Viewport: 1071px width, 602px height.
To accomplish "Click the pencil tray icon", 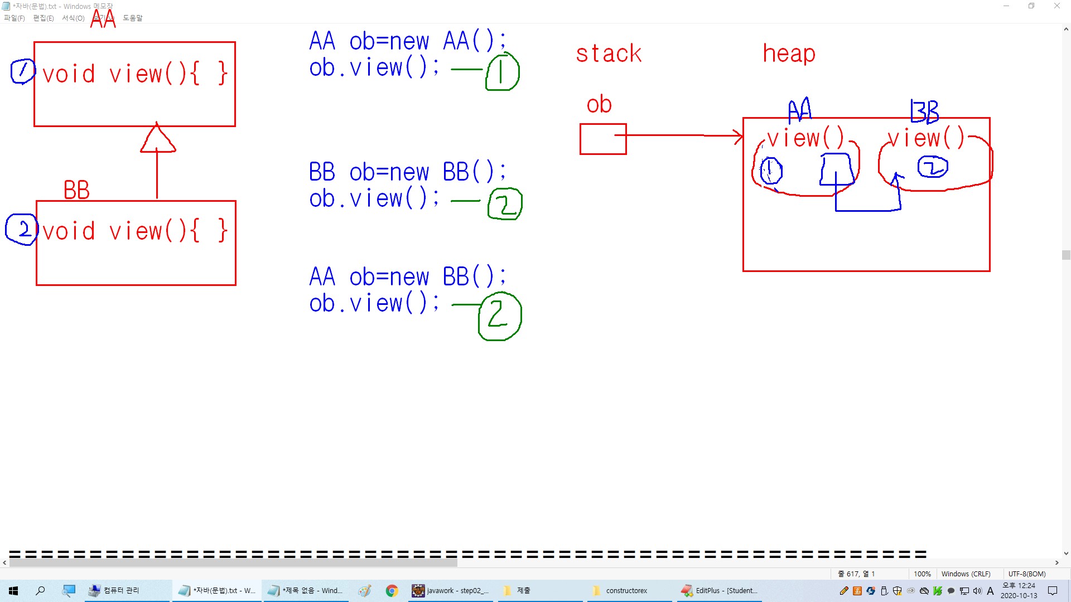I will [844, 591].
